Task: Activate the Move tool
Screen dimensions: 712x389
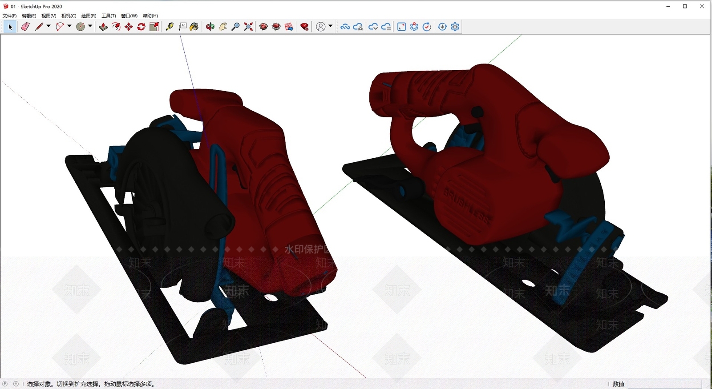Action: click(129, 27)
